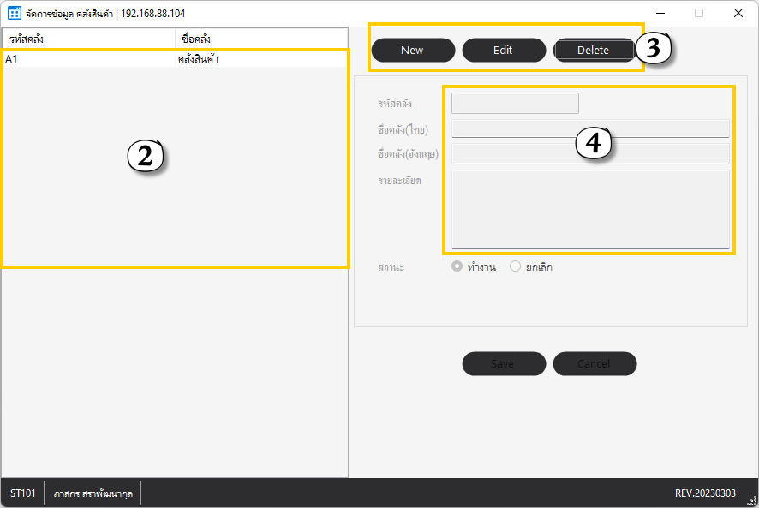Focus the รหัสคลัง input field
Image resolution: width=759 pixels, height=508 pixels.
point(515,104)
